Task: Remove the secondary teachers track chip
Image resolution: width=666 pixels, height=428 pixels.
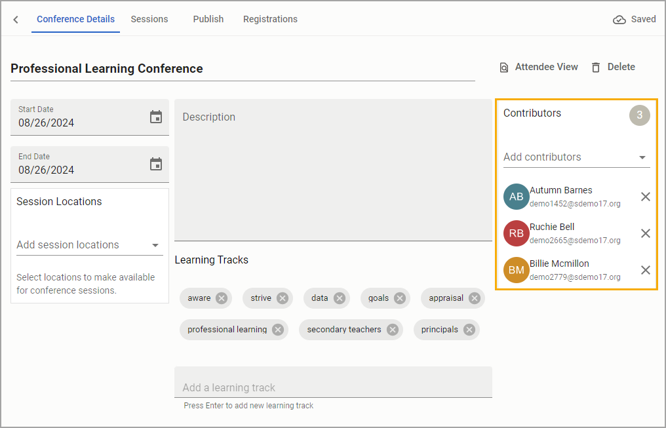Action: coord(393,330)
